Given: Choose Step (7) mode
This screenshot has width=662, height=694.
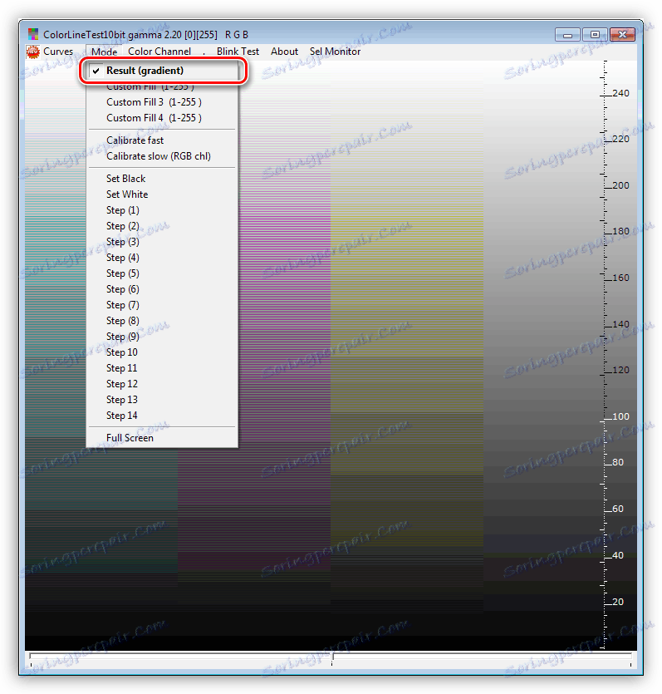Looking at the screenshot, I should click(163, 305).
